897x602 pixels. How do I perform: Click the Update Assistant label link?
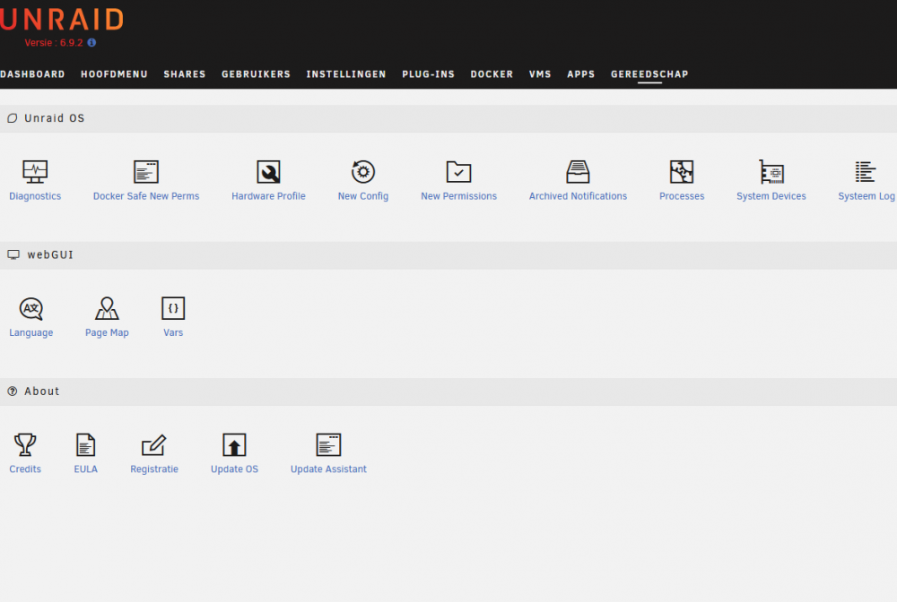click(x=328, y=469)
